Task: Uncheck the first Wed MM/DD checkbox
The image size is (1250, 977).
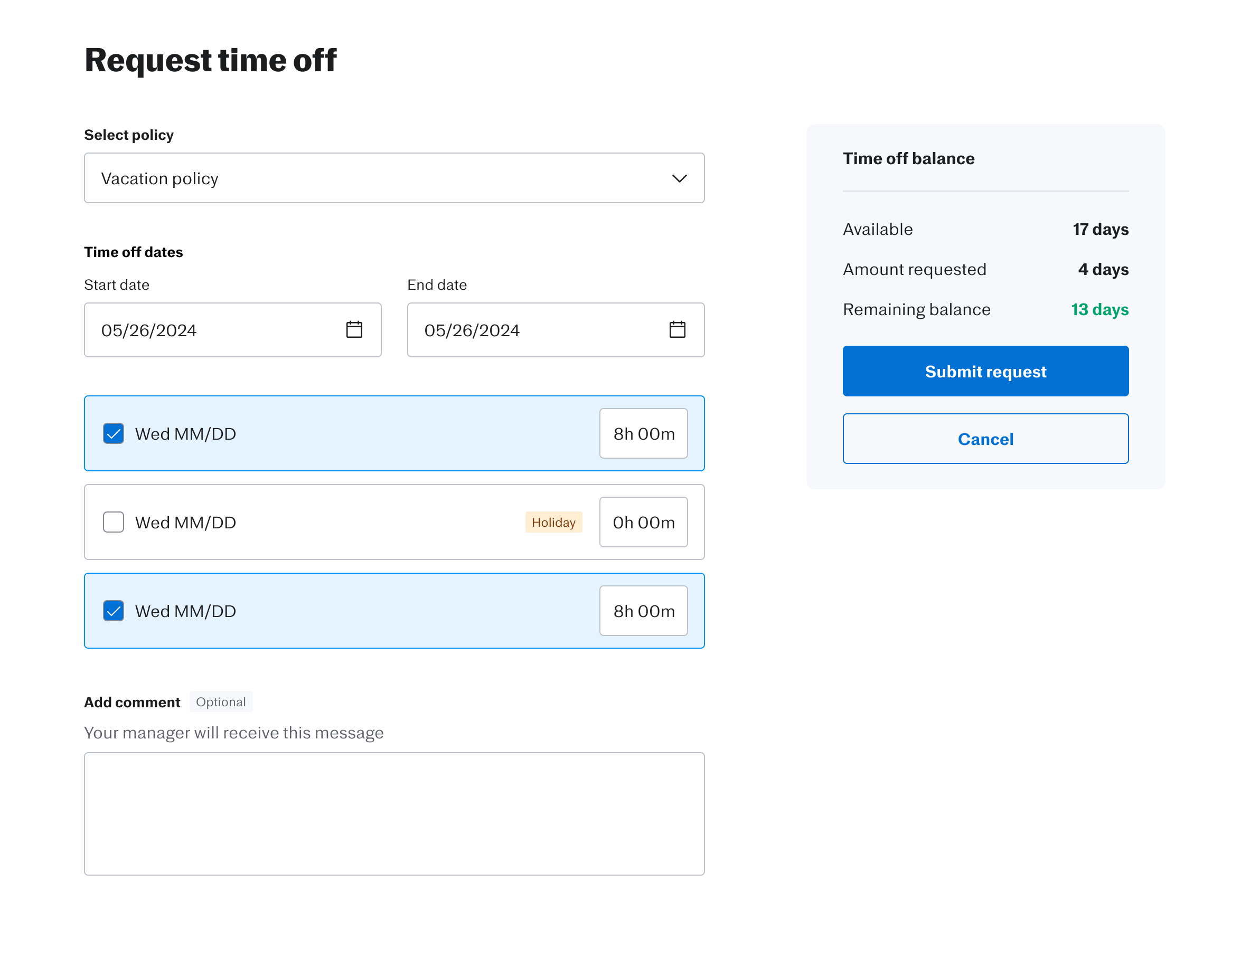Action: point(114,433)
